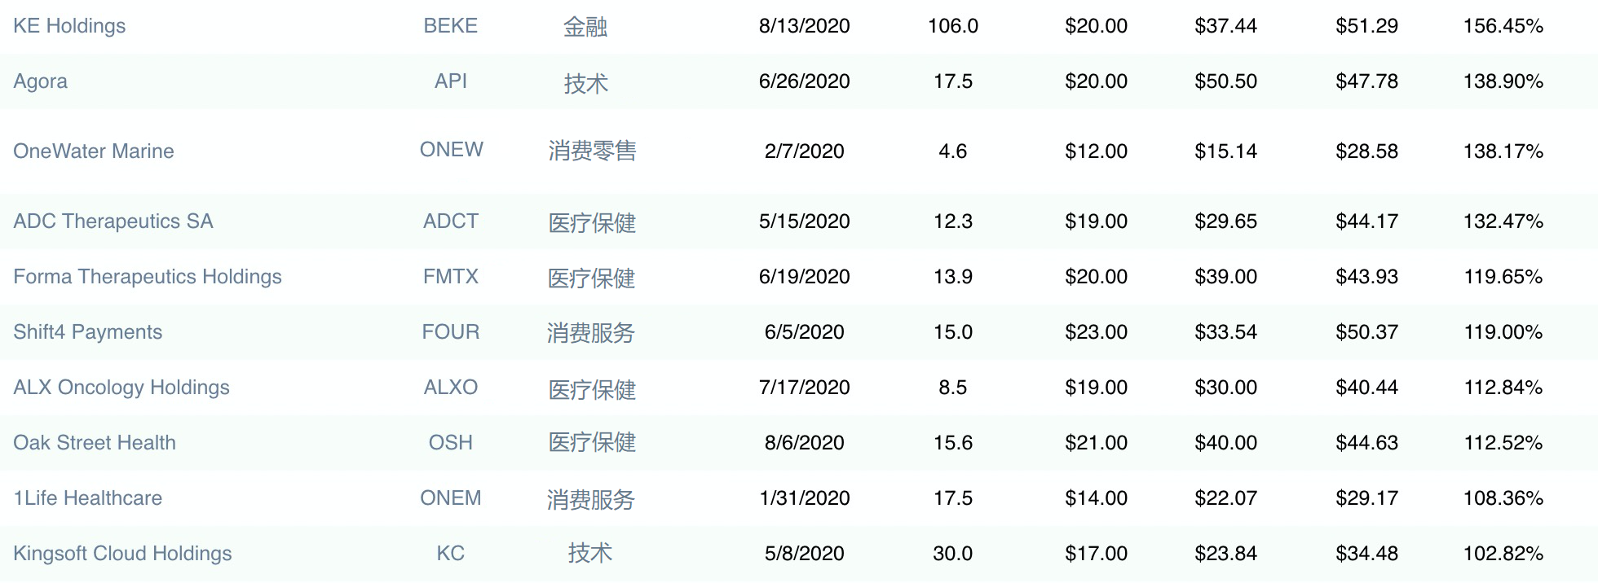Click 消费服务 sector in Shift4 Payments row
1598x583 pixels.
(x=591, y=333)
